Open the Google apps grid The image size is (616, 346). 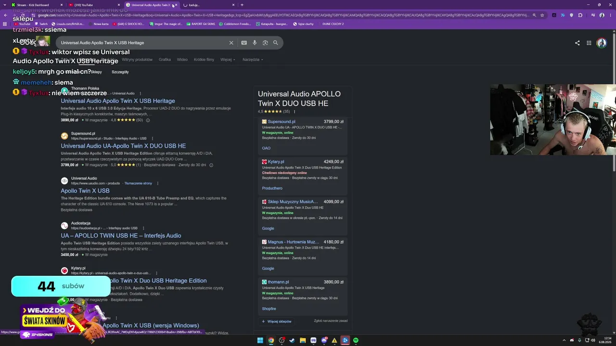coord(589,43)
